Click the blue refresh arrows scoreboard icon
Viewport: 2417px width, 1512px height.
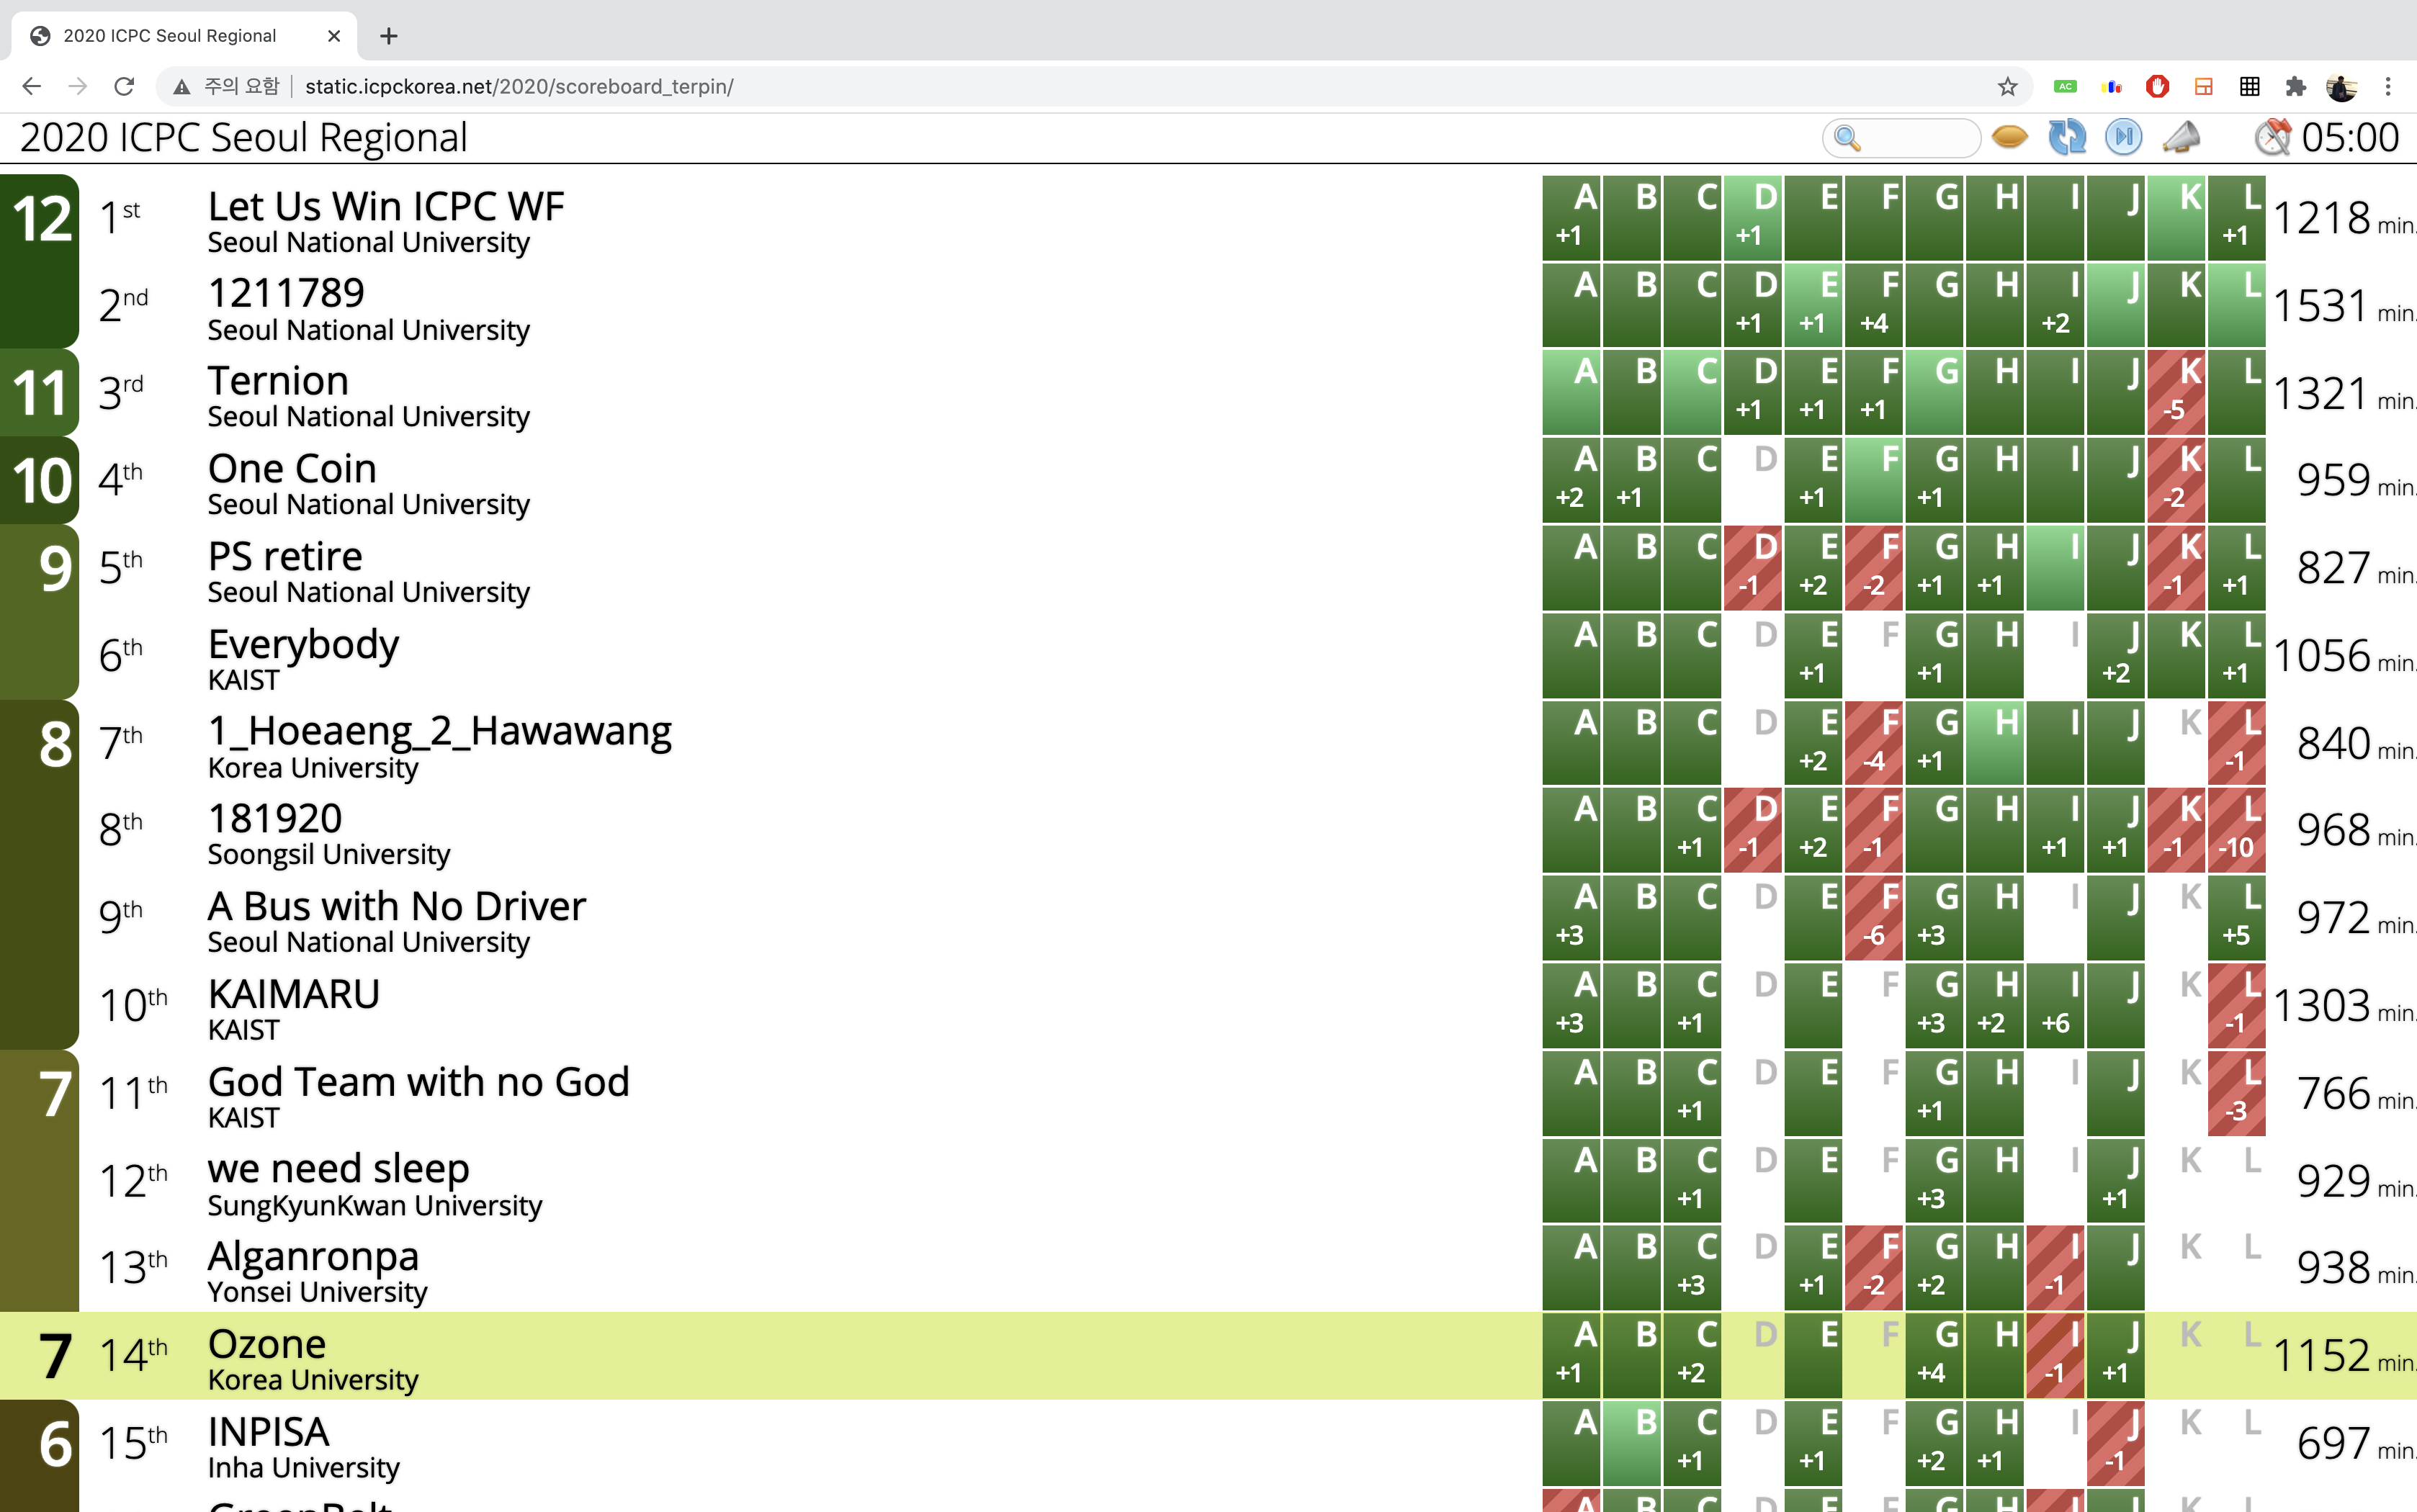click(2066, 137)
